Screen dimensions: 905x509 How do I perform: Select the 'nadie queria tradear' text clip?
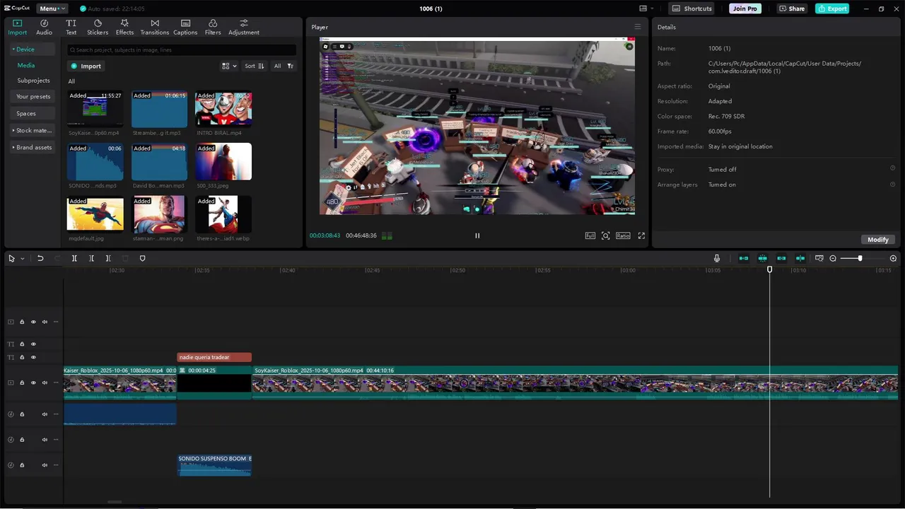pos(214,357)
